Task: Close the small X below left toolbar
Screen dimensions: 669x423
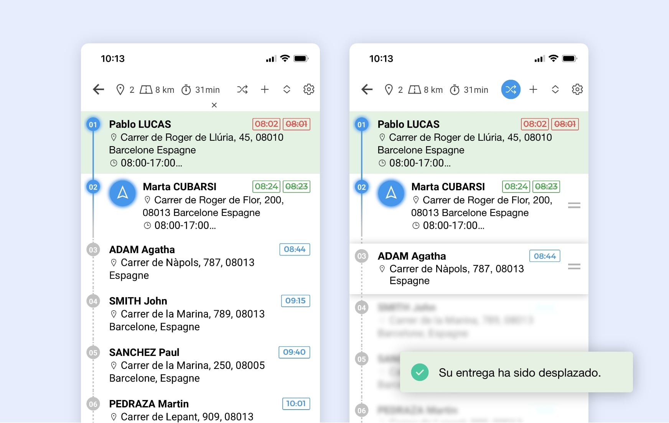Action: tap(214, 105)
